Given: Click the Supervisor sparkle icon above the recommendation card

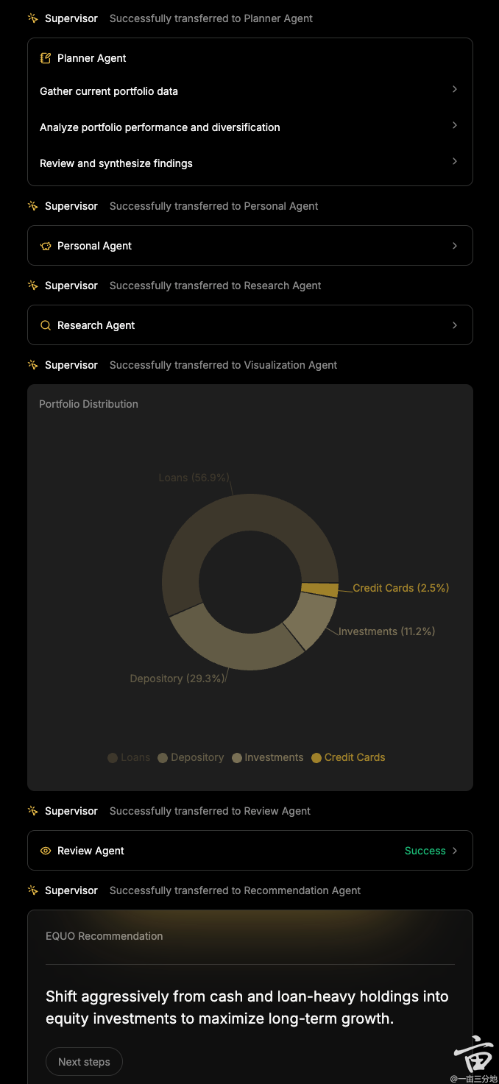Looking at the screenshot, I should [33, 890].
